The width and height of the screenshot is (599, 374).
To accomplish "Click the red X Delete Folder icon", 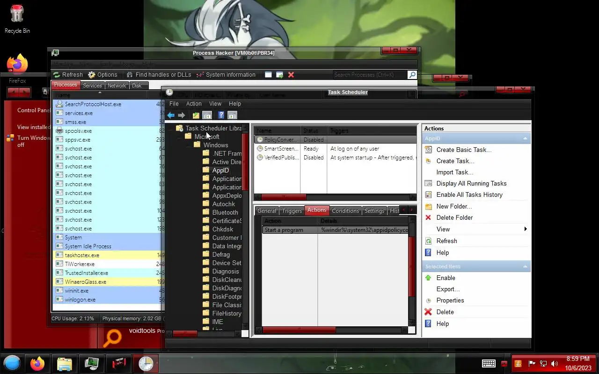I will coord(428,217).
